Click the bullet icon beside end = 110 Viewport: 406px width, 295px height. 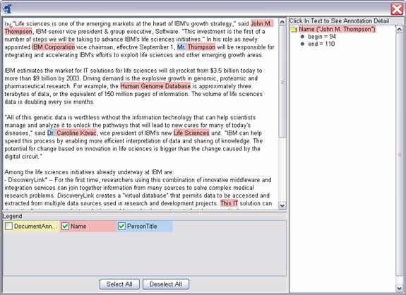point(302,44)
